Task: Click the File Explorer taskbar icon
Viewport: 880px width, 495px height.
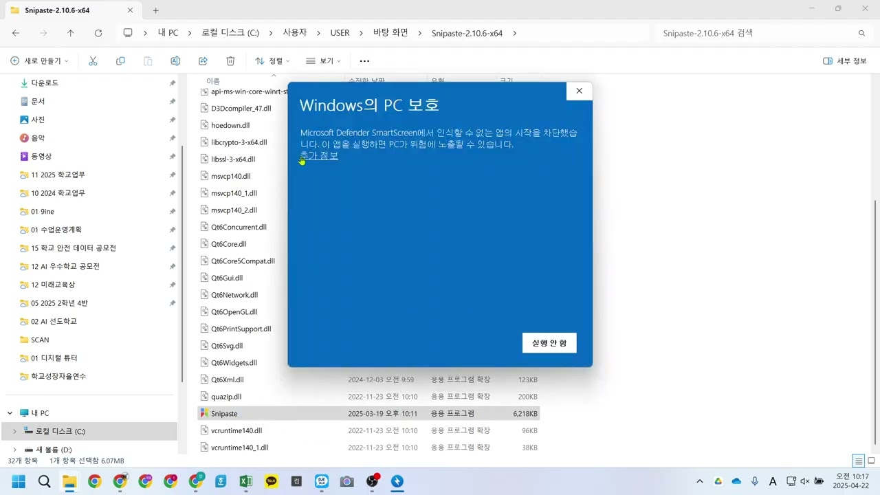Action: (x=69, y=481)
